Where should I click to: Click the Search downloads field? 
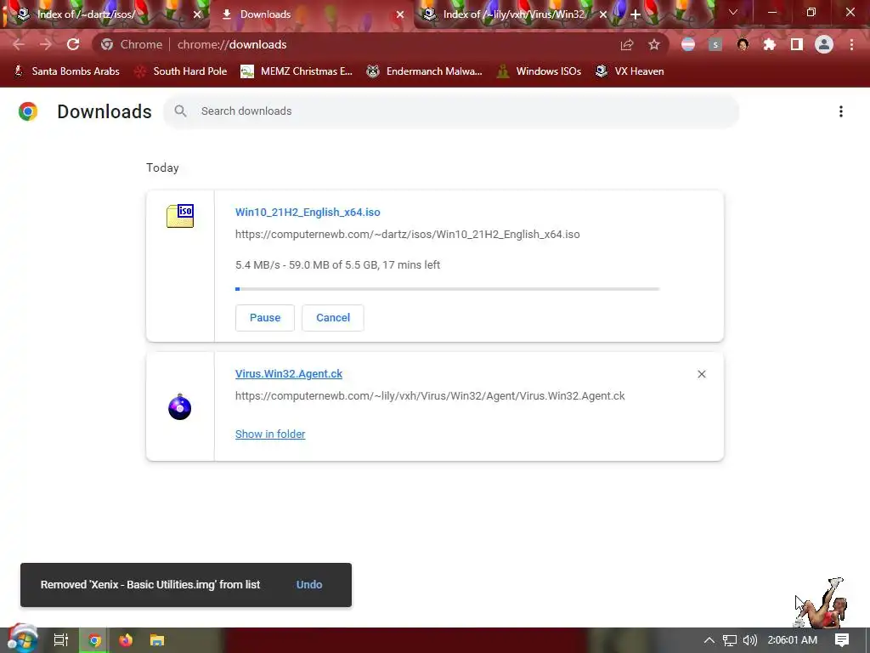(x=450, y=111)
